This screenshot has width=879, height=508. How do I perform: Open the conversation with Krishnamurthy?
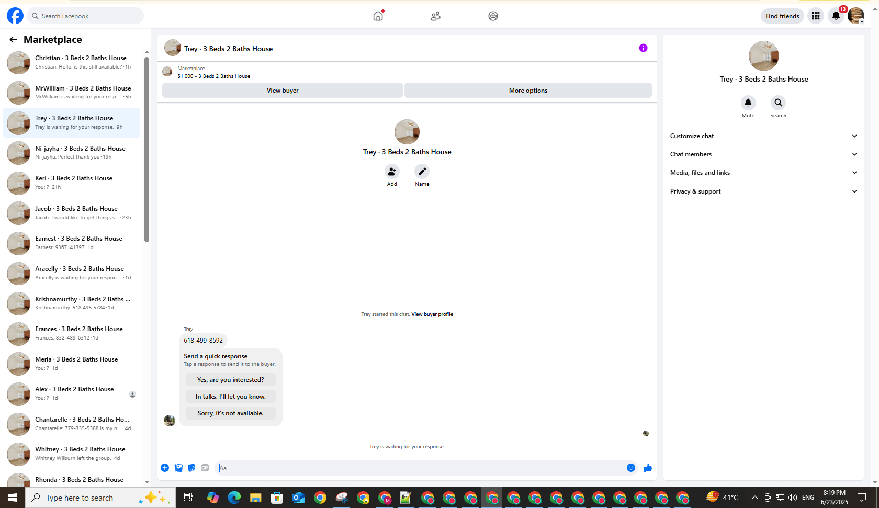(x=72, y=303)
